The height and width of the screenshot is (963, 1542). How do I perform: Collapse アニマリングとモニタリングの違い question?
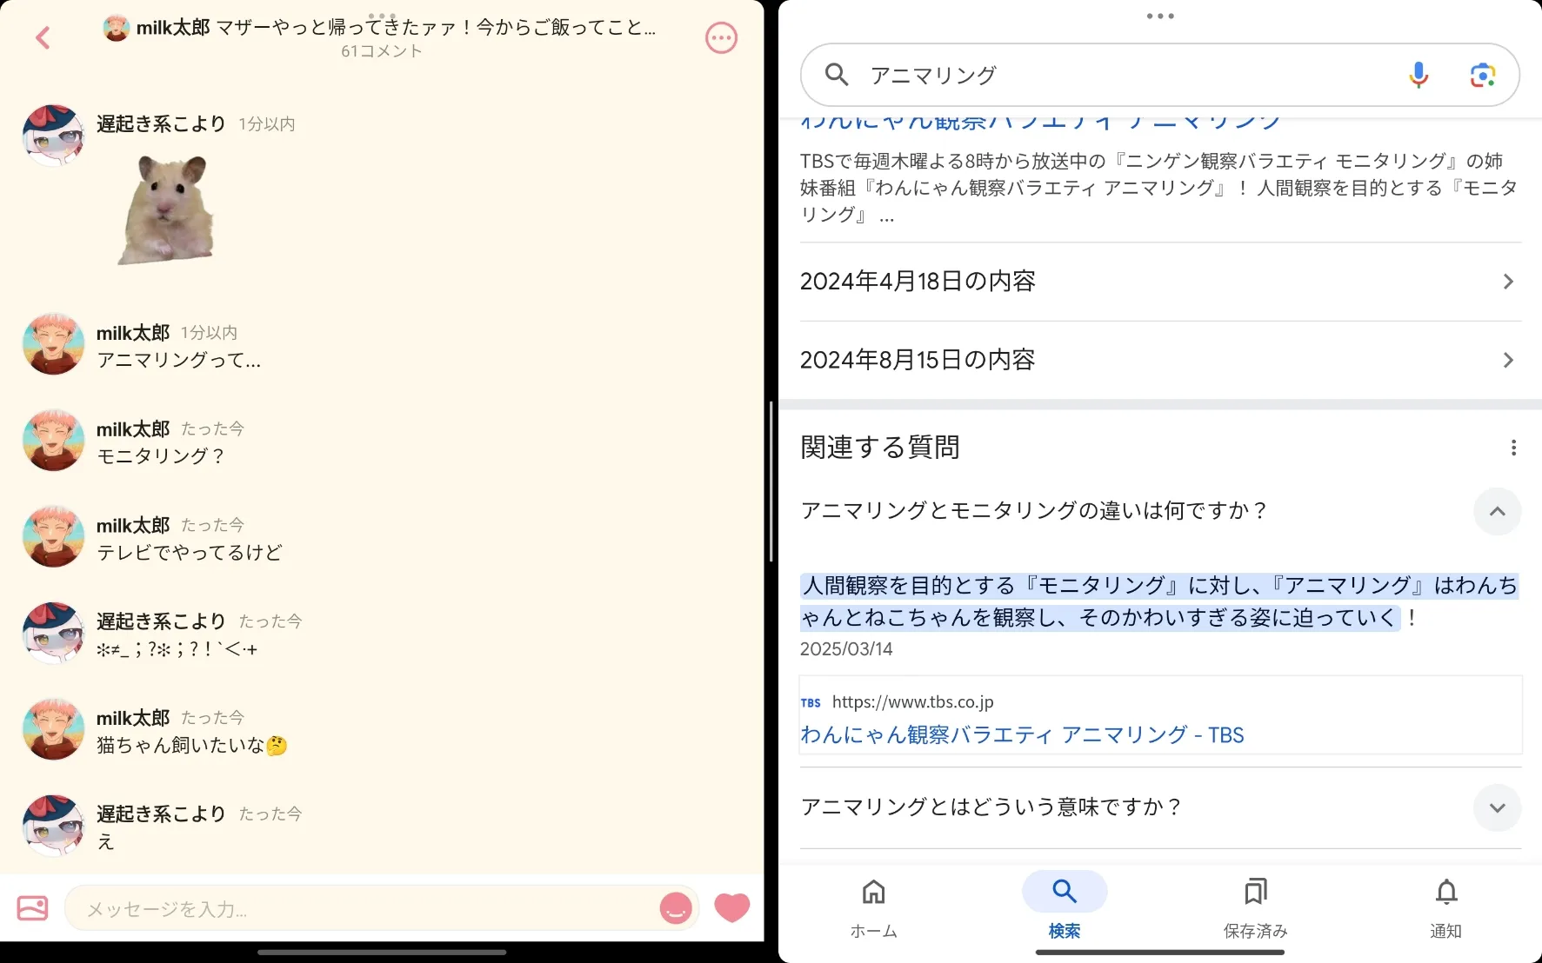pos(1497,511)
